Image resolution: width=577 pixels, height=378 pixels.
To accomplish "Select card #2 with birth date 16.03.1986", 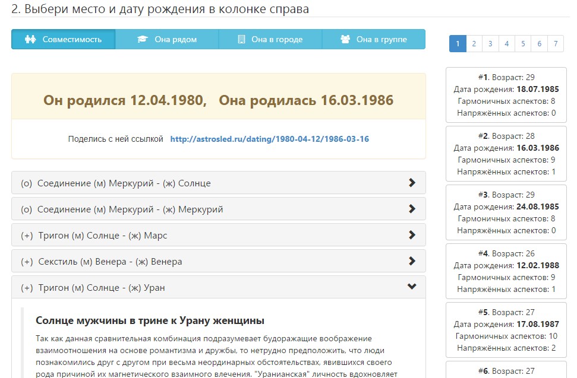I will [506, 154].
